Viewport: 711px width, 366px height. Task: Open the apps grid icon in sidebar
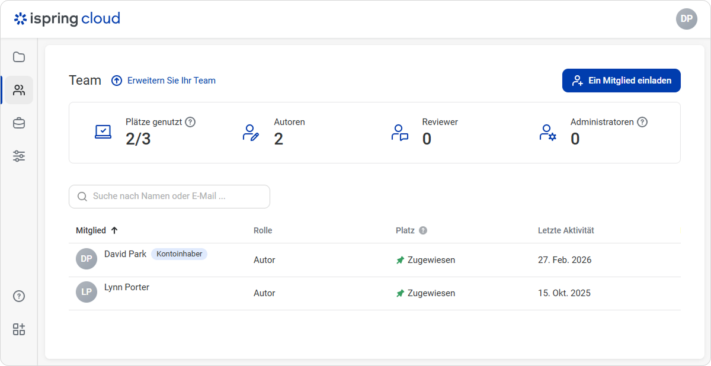19,330
